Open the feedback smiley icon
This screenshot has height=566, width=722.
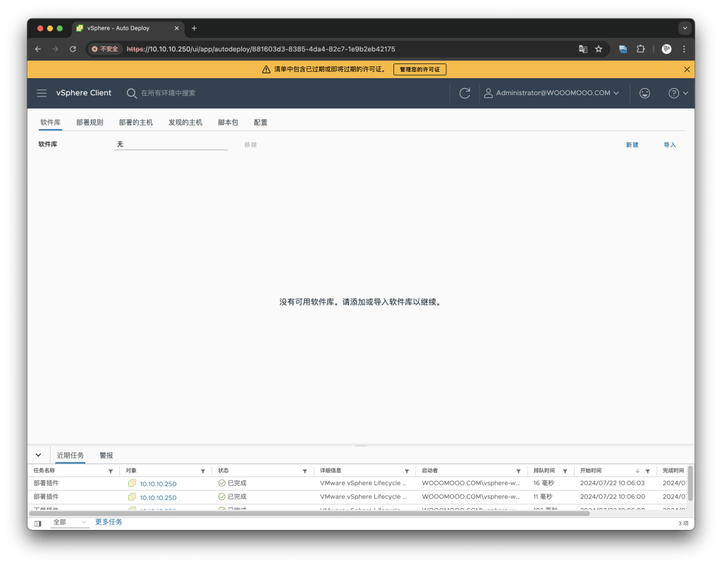(644, 93)
